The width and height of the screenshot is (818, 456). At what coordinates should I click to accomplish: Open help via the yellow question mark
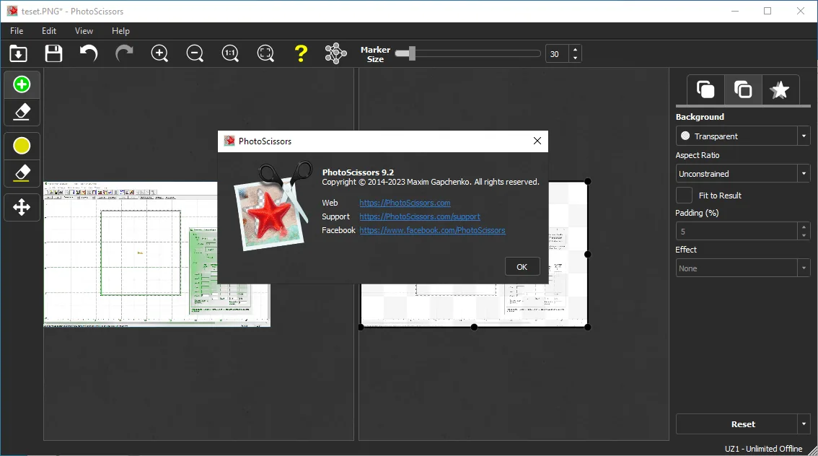301,53
